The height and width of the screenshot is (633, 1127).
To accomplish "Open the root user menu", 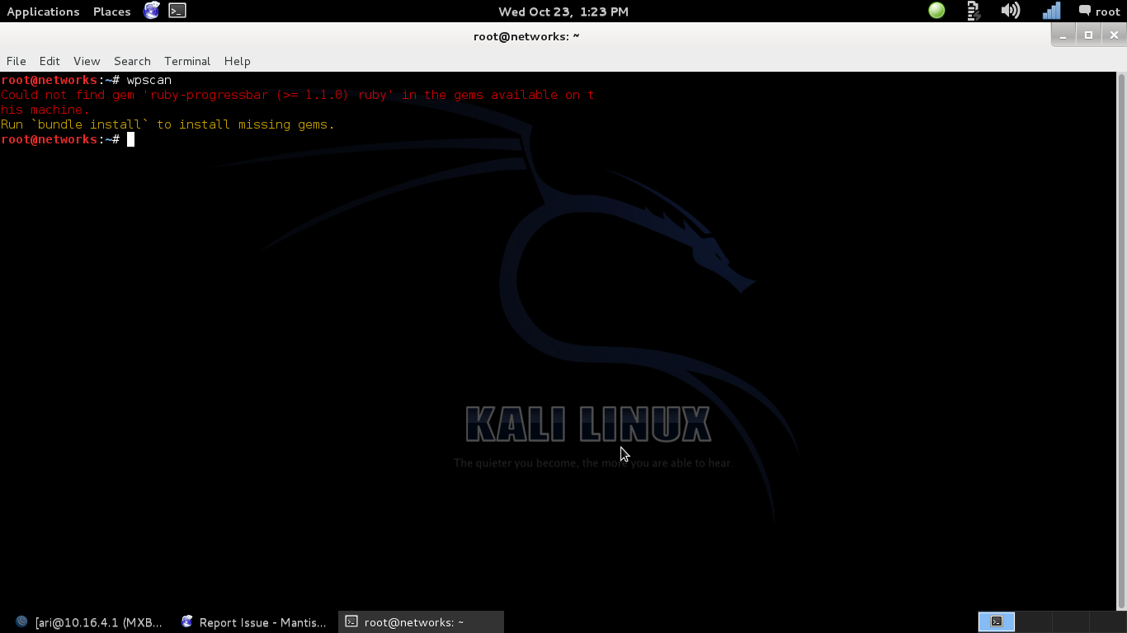I will coord(1107,12).
